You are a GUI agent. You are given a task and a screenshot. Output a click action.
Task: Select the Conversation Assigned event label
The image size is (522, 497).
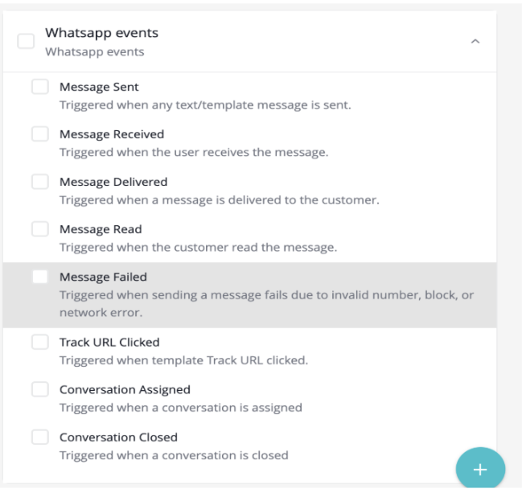pyautogui.click(x=125, y=389)
